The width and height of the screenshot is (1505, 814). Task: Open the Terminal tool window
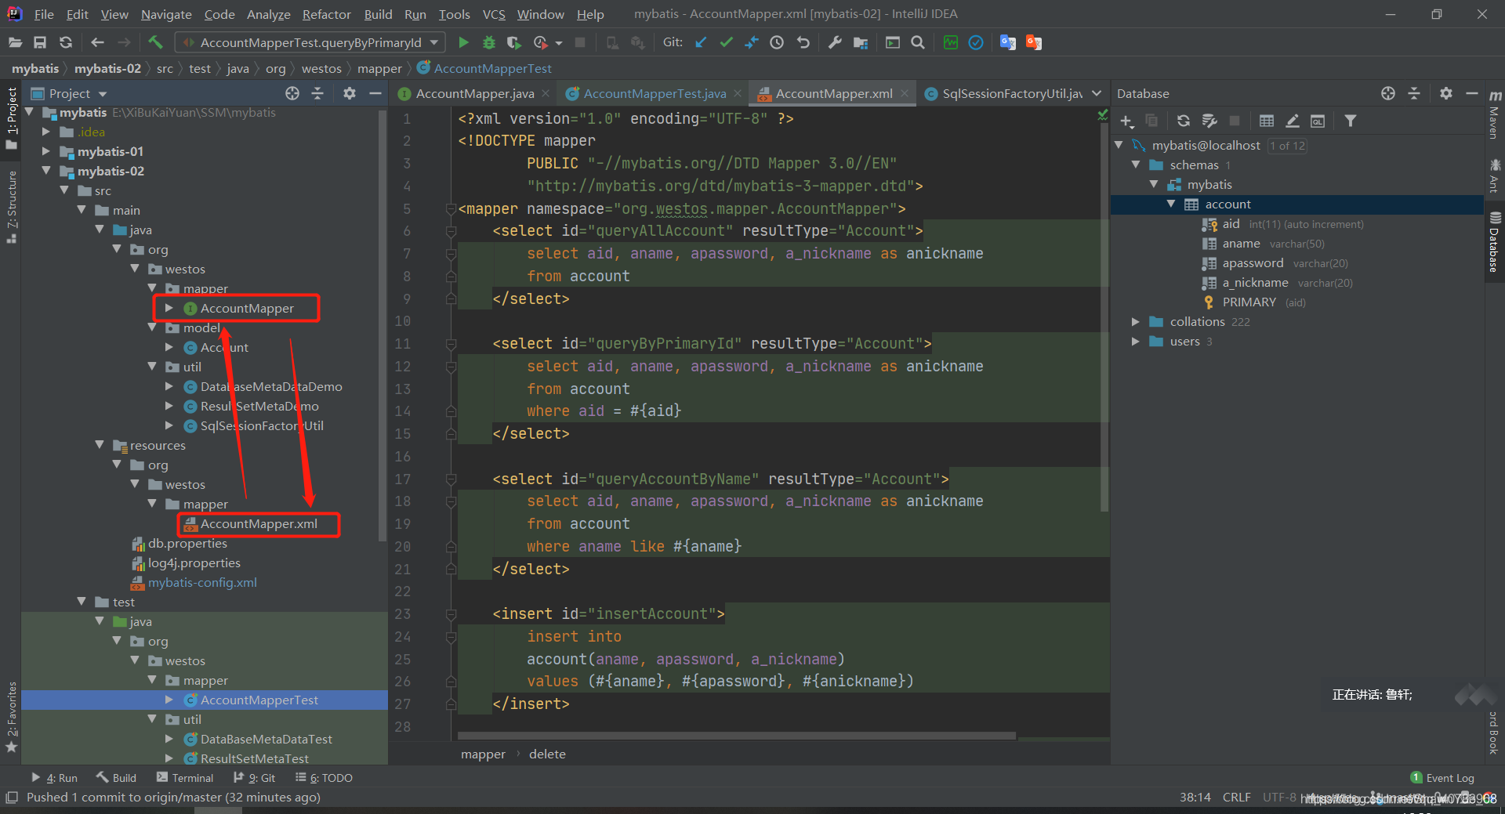pyautogui.click(x=185, y=778)
